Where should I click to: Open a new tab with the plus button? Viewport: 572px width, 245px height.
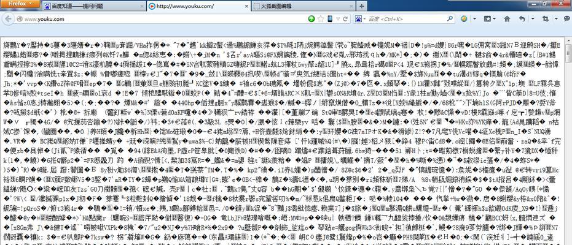coord(361,6)
